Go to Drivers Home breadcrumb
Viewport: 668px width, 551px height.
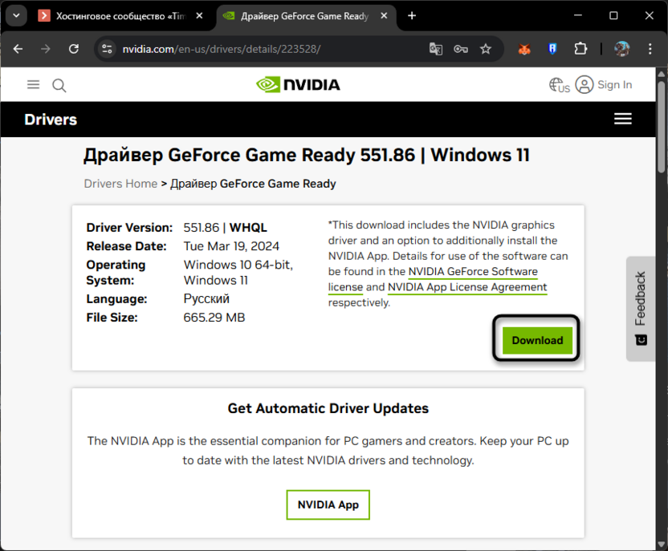pos(120,184)
